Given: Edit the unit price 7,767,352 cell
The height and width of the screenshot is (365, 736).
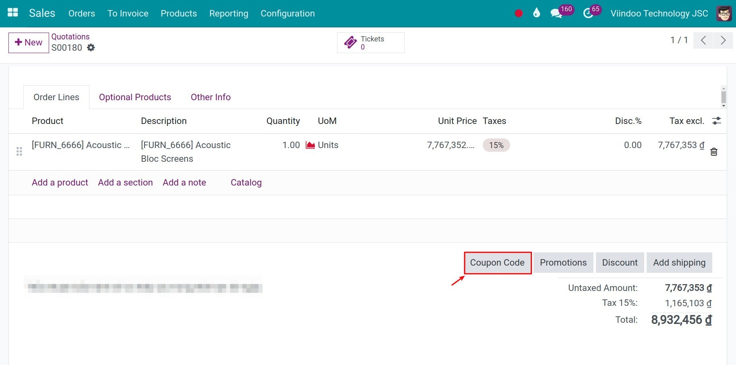Looking at the screenshot, I should coord(451,145).
